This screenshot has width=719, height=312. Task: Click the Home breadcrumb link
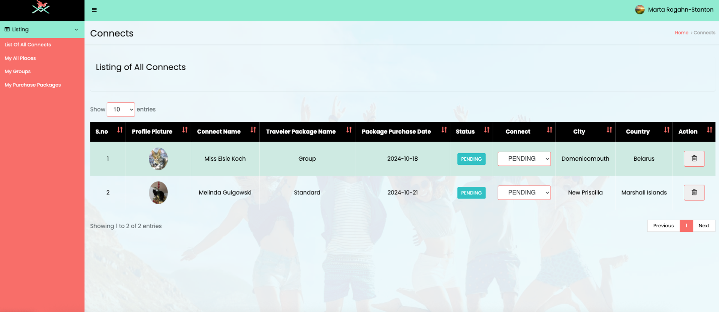pyautogui.click(x=681, y=33)
